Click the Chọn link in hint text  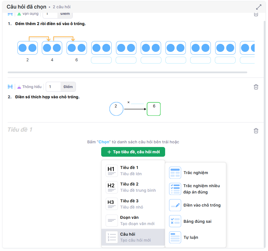[104, 142]
